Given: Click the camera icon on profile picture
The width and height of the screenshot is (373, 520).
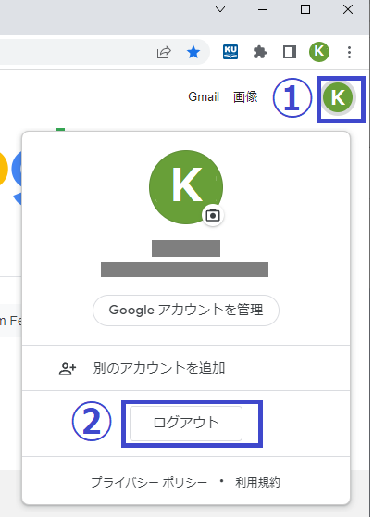Looking at the screenshot, I should click(x=213, y=216).
